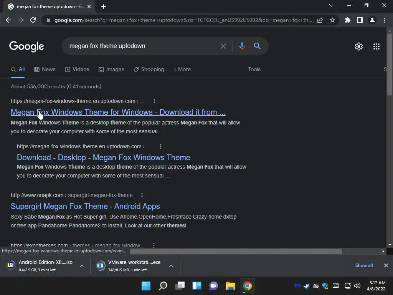Open Supergirl Megan Fox Theme - Android Apps
Viewport: 393px width, 295px height.
(85, 206)
